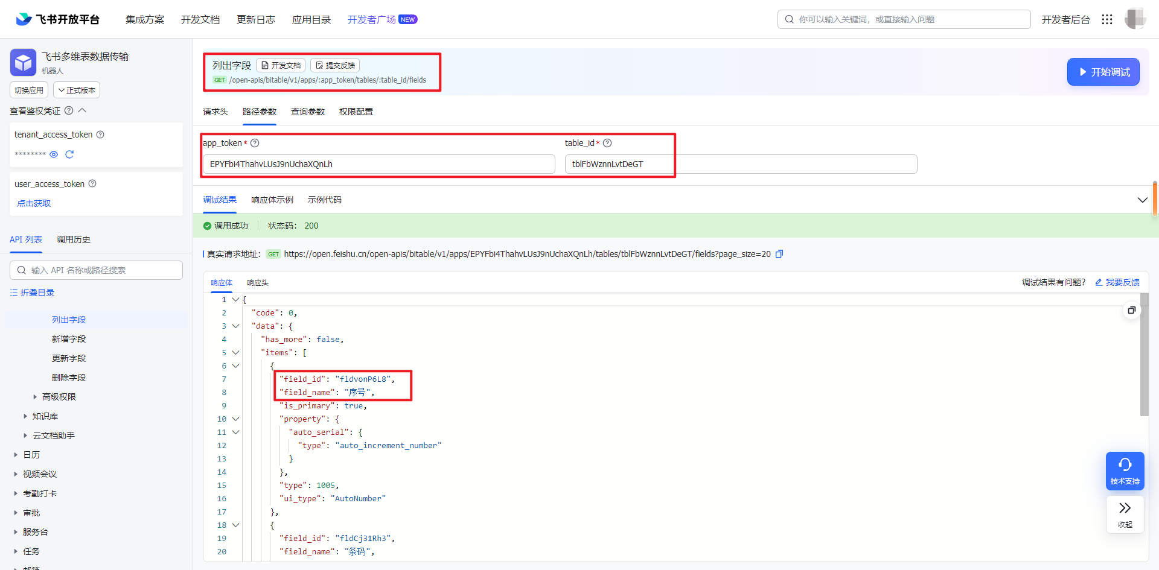This screenshot has width=1159, height=570.
Task: Open 集成方案 in top navigation
Action: [145, 19]
